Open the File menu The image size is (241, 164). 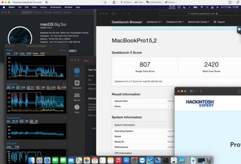[x=20, y=7]
